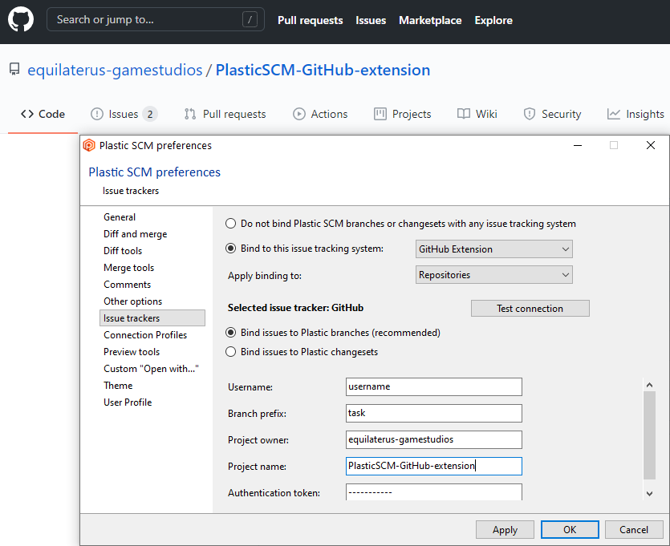Select Diff and merge in preferences sidebar
The image size is (670, 546).
[136, 234]
